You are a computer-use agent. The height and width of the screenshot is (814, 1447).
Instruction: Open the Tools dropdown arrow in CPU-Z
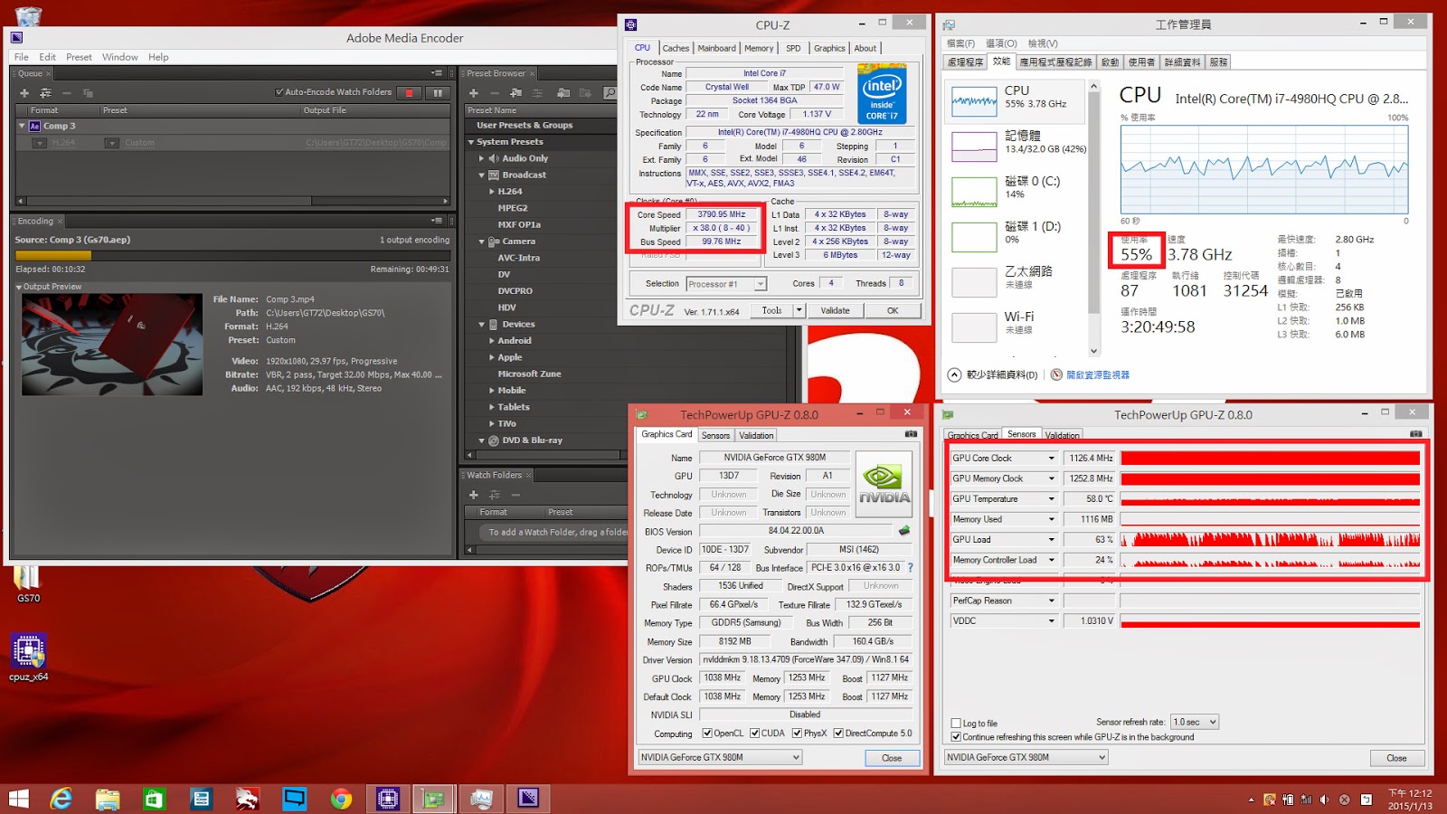pyautogui.click(x=799, y=310)
